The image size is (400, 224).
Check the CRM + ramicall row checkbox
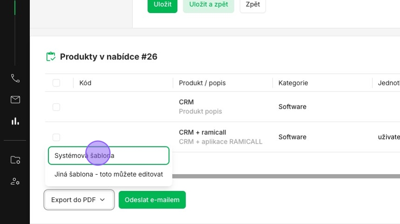[x=56, y=137]
